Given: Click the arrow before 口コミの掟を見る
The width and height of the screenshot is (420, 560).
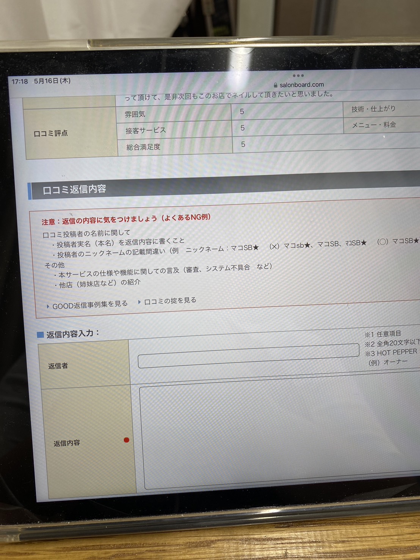Looking at the screenshot, I should pos(139,302).
